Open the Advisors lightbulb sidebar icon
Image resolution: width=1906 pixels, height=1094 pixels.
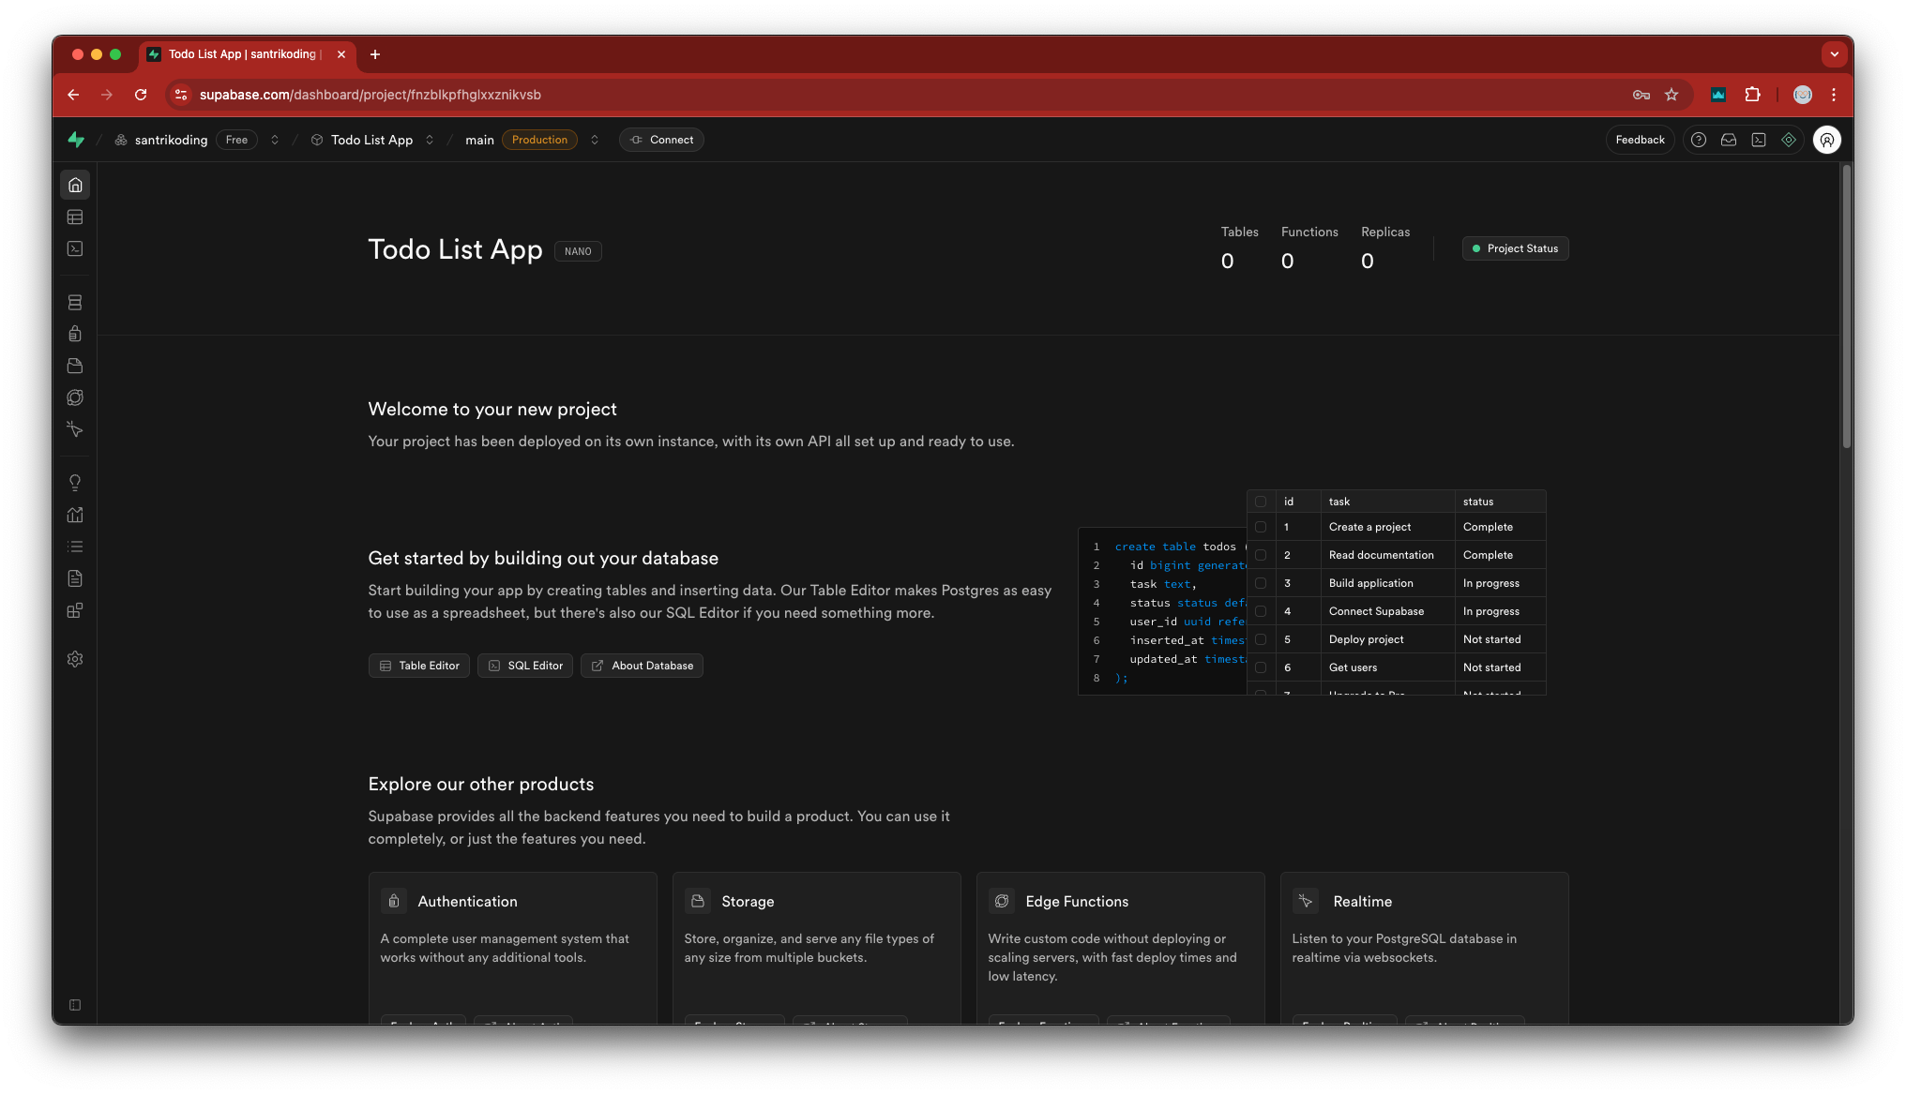pyautogui.click(x=75, y=483)
